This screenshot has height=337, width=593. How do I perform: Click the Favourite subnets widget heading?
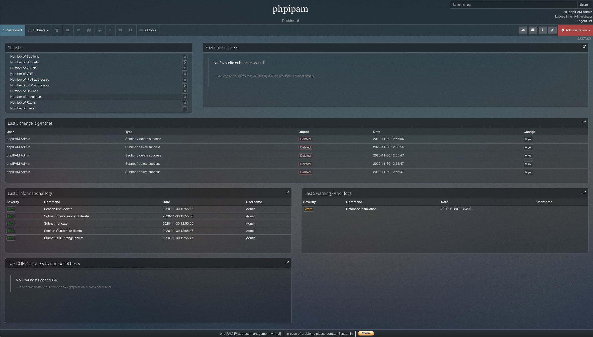tap(222, 48)
